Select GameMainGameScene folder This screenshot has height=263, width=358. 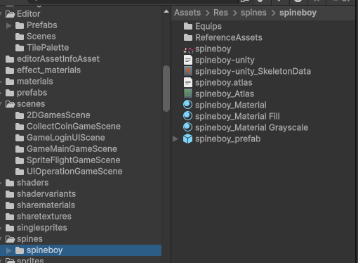(x=72, y=149)
